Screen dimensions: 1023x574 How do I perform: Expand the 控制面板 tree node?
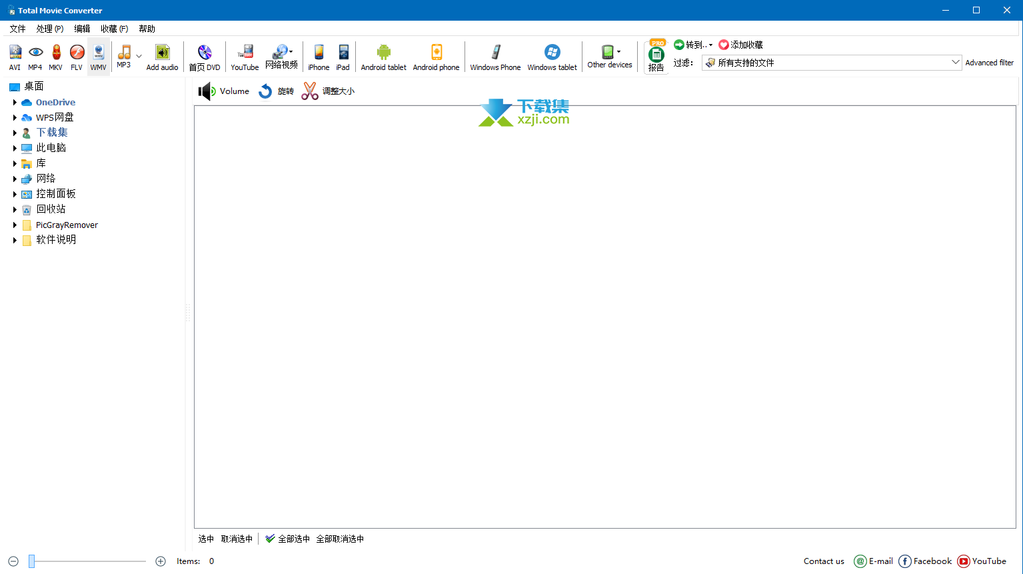pos(15,194)
